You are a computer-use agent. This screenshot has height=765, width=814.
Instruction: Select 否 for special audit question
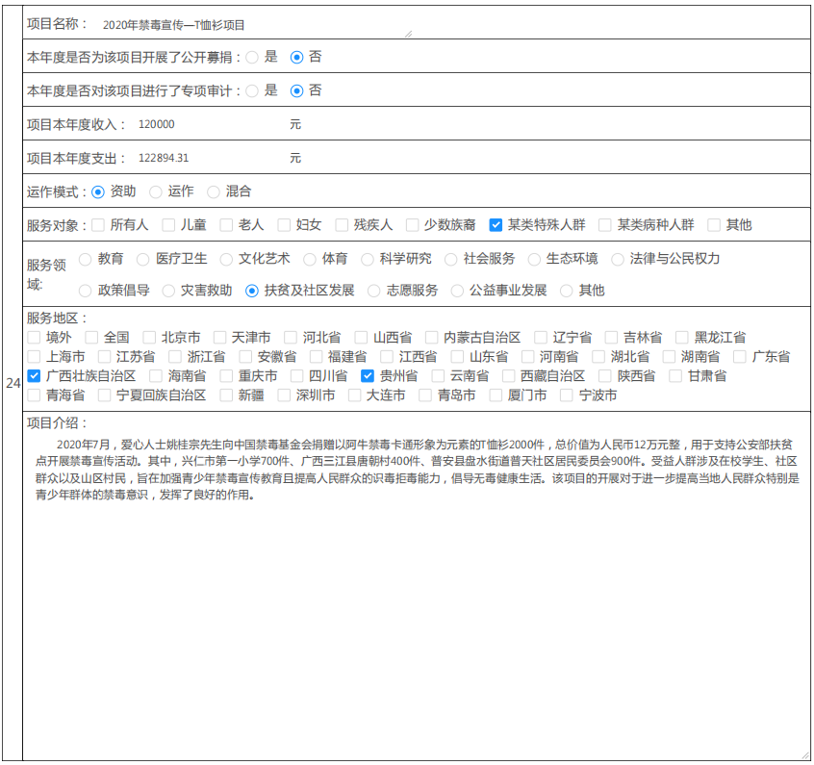click(296, 90)
